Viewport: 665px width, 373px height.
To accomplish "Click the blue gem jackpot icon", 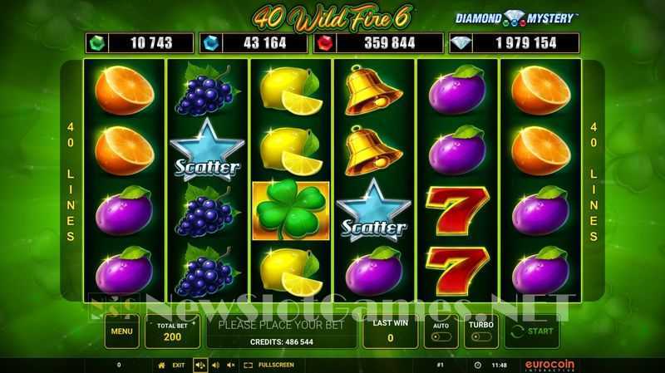I will coord(211,43).
